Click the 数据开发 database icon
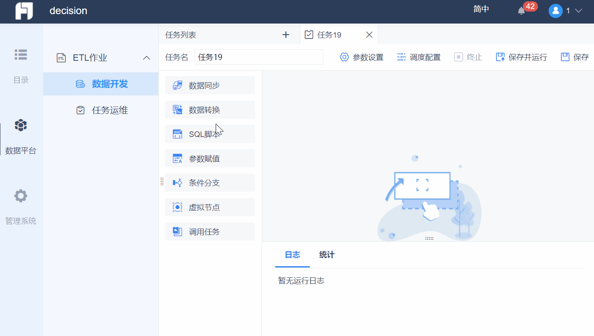594x336 pixels. [80, 84]
